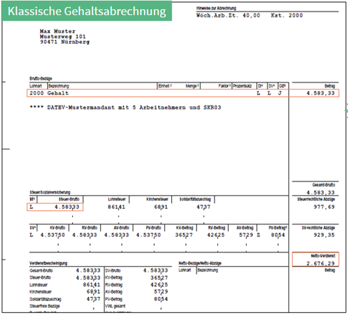Select the Netto-Bezüge/Netto-Abzüge section heading
Image resolution: width=348 pixels, height=314 pixels.
pyautogui.click(x=200, y=263)
